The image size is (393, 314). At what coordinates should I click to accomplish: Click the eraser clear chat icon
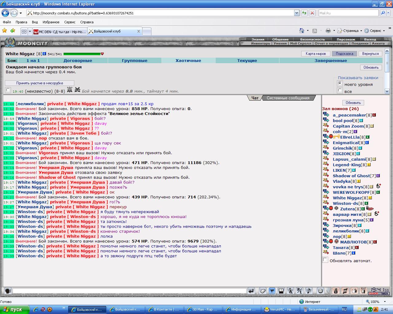point(263,291)
